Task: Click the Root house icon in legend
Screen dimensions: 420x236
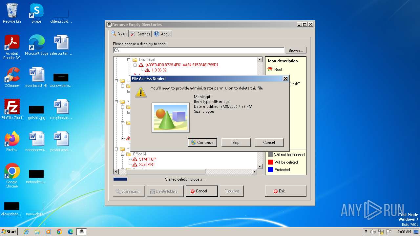Action: (270, 69)
